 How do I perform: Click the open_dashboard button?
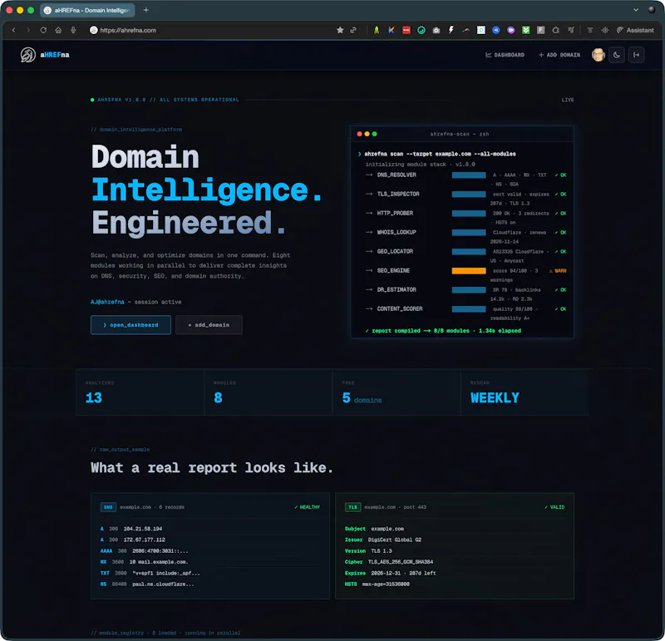(x=131, y=324)
